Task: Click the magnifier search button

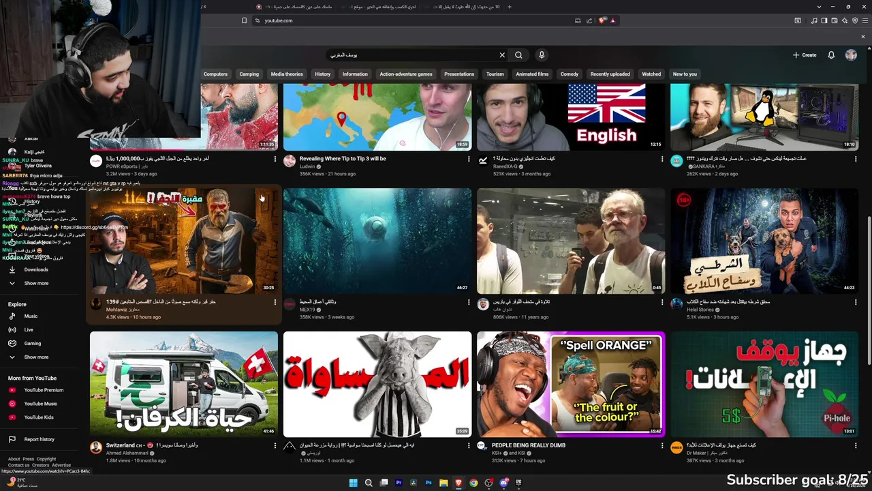Action: 518,55
